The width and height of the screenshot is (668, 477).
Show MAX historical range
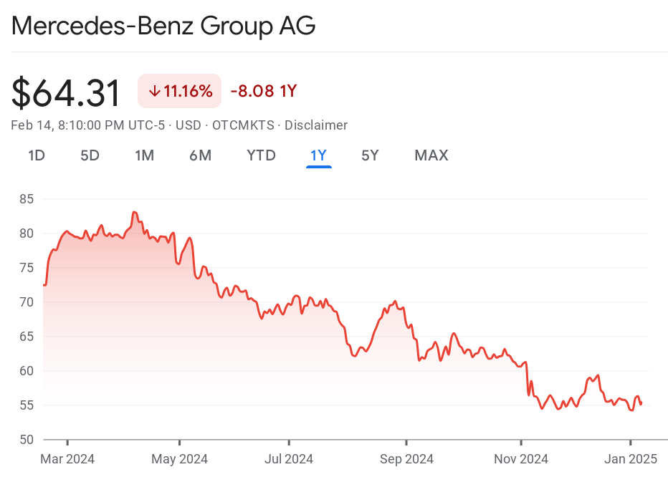coord(431,155)
